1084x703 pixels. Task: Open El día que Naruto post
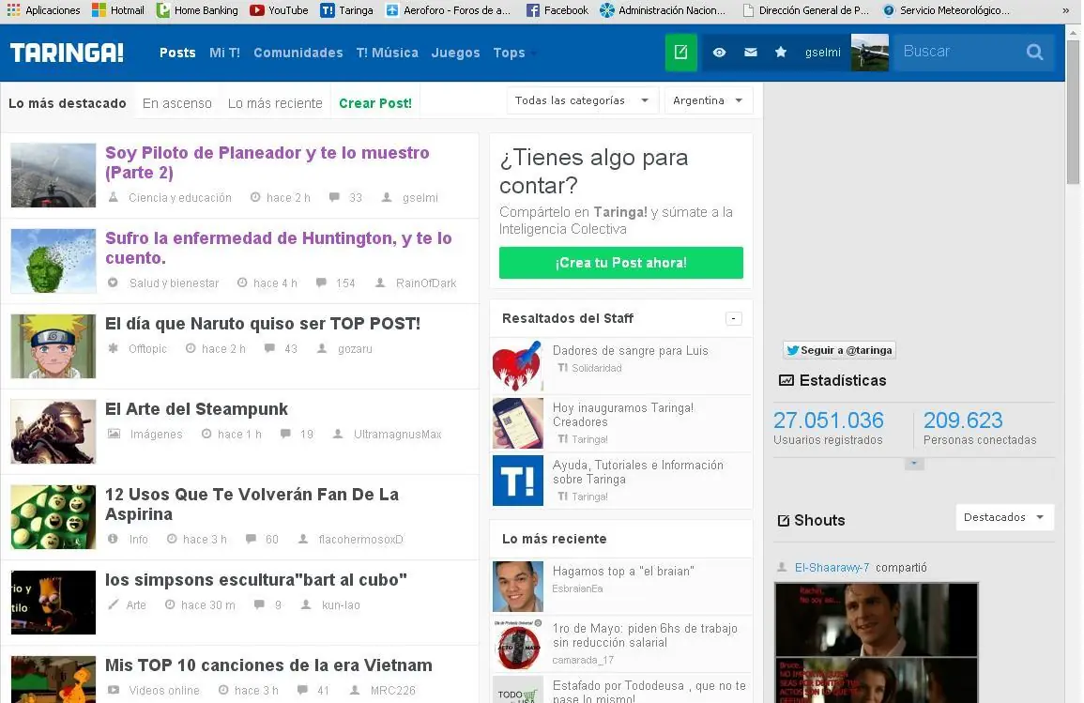tap(263, 324)
